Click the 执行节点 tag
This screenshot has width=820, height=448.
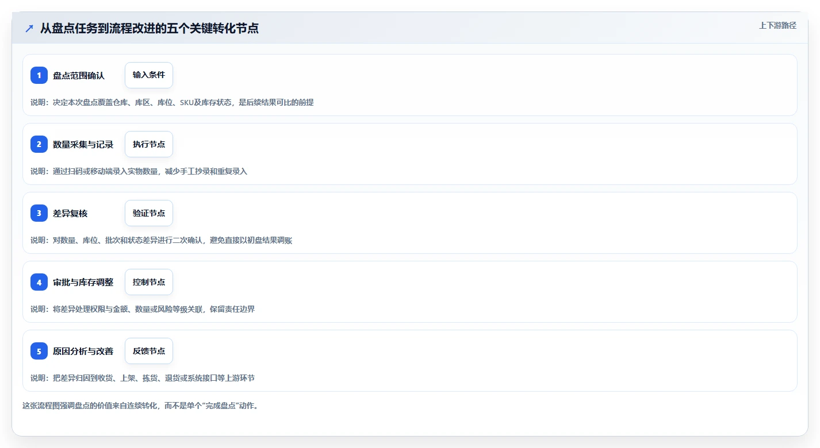tap(149, 144)
